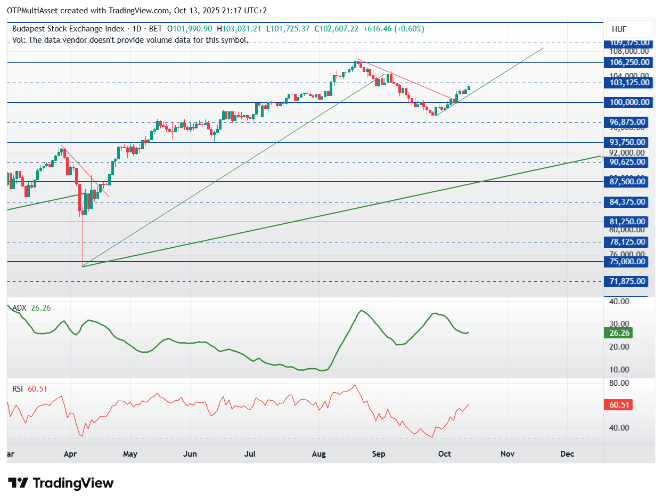Click the Aug date on time axis
This screenshot has height=503, width=662.
tap(318, 454)
